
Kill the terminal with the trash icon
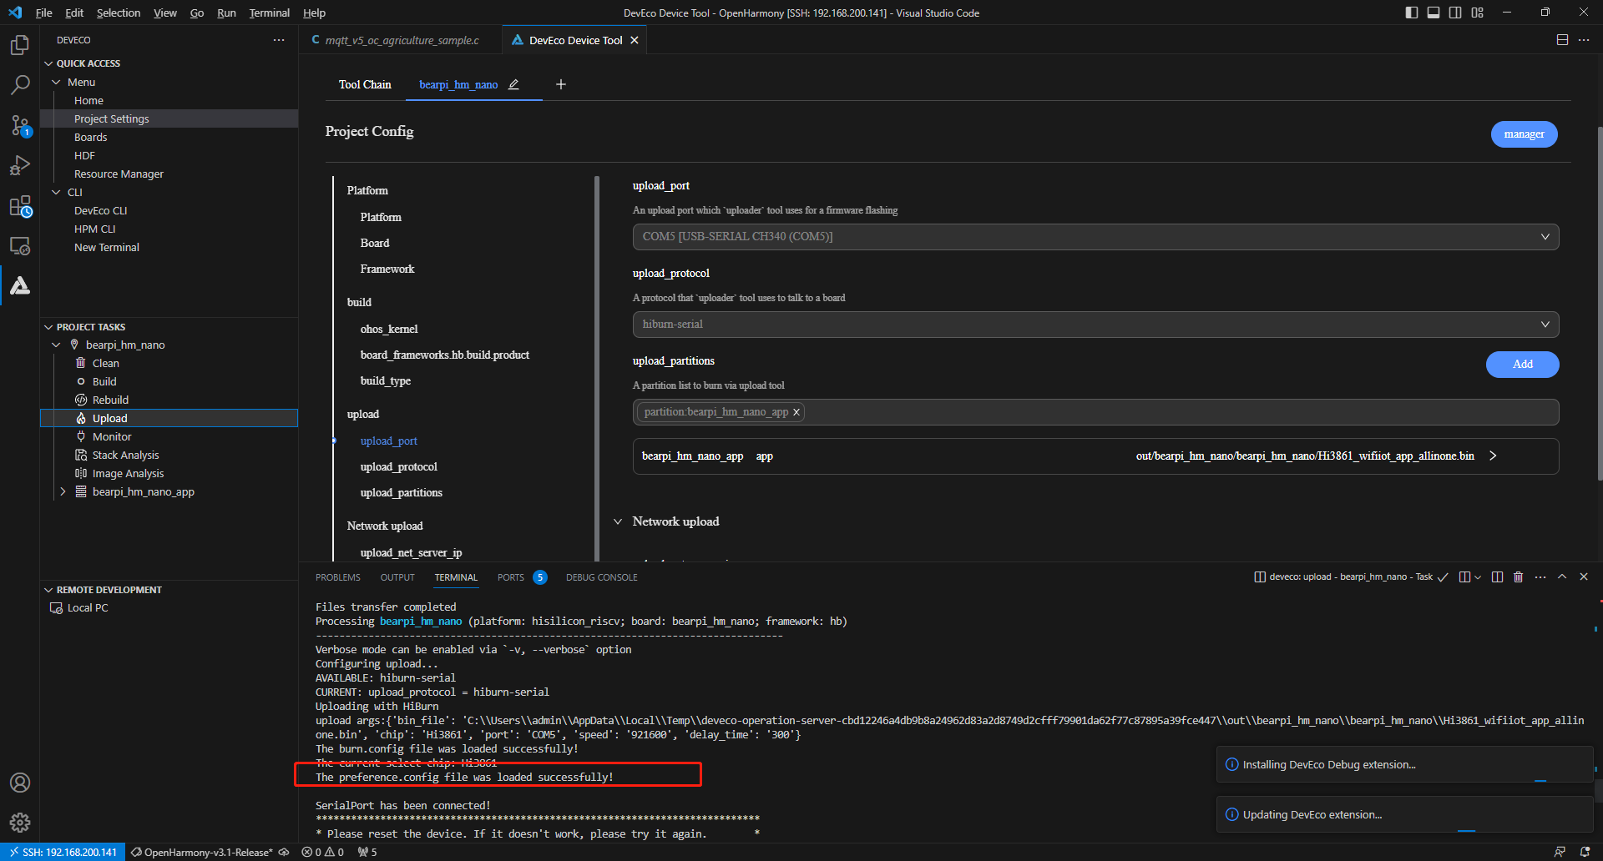coord(1519,577)
